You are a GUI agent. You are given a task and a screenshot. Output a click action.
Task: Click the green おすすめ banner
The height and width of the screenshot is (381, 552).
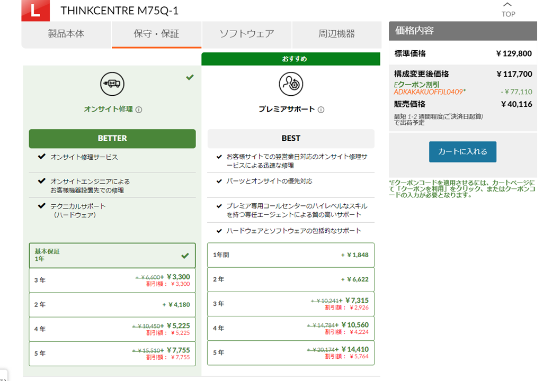click(x=291, y=59)
